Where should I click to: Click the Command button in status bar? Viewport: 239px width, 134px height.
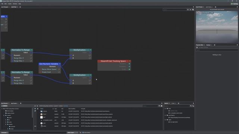coord(4,133)
